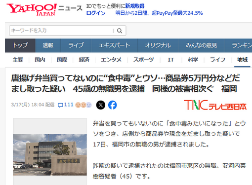This screenshot has height=185, width=252.
Task: Share article on X icon
Action: (x=101, y=105)
